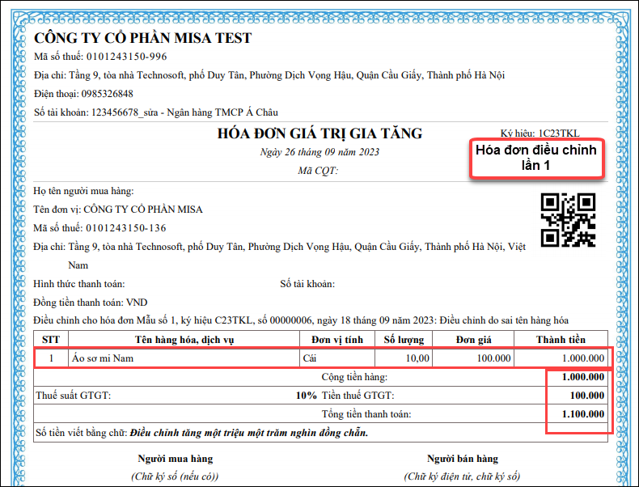The width and height of the screenshot is (639, 487).
Task: Click the date Ngày 26 tháng 09 năm 2023
Action: (319, 152)
